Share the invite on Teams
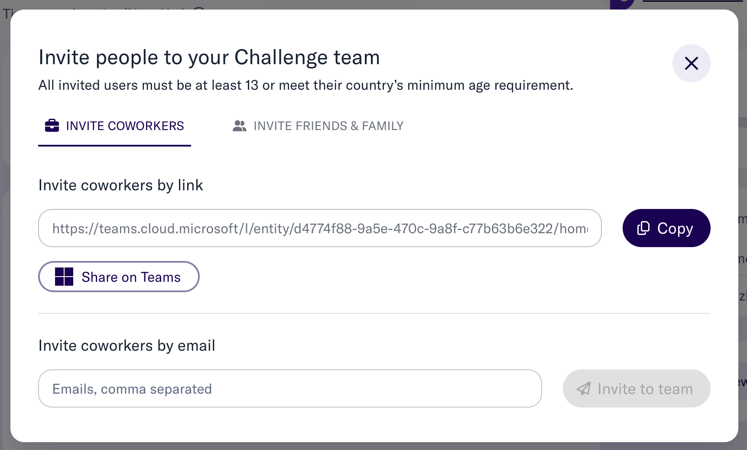 point(119,277)
